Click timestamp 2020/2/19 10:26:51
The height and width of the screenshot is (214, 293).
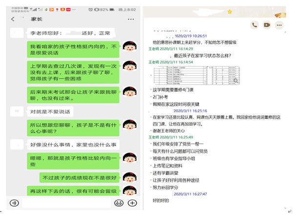[x=191, y=36]
